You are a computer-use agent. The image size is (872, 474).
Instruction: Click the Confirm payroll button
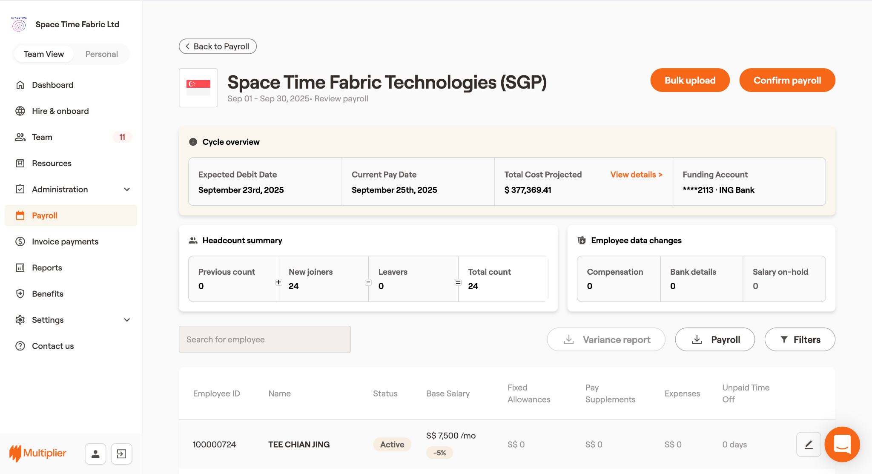point(787,80)
